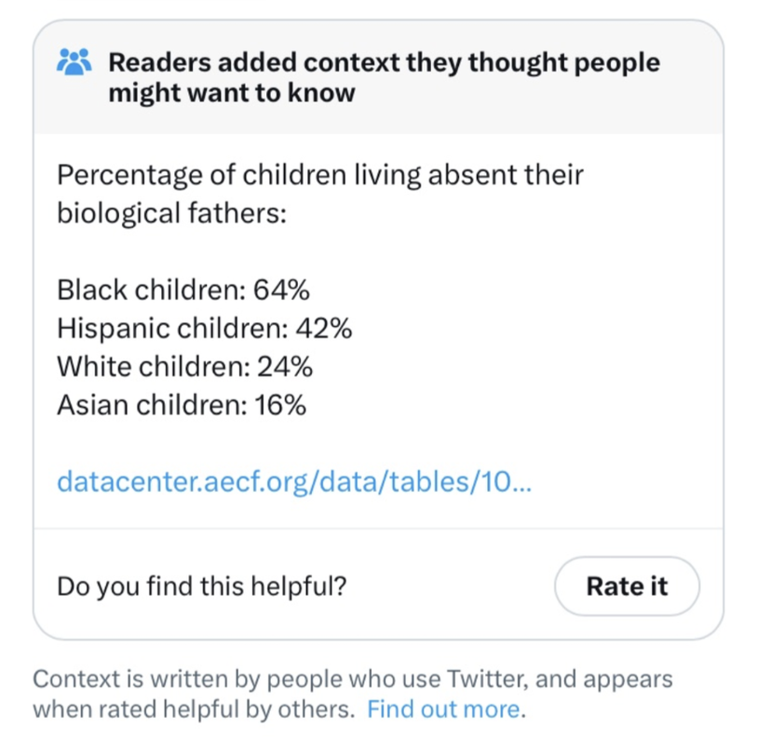Click the 'Do you find this helpful?' prompt
Viewport: 757px width, 745px height.
click(201, 586)
